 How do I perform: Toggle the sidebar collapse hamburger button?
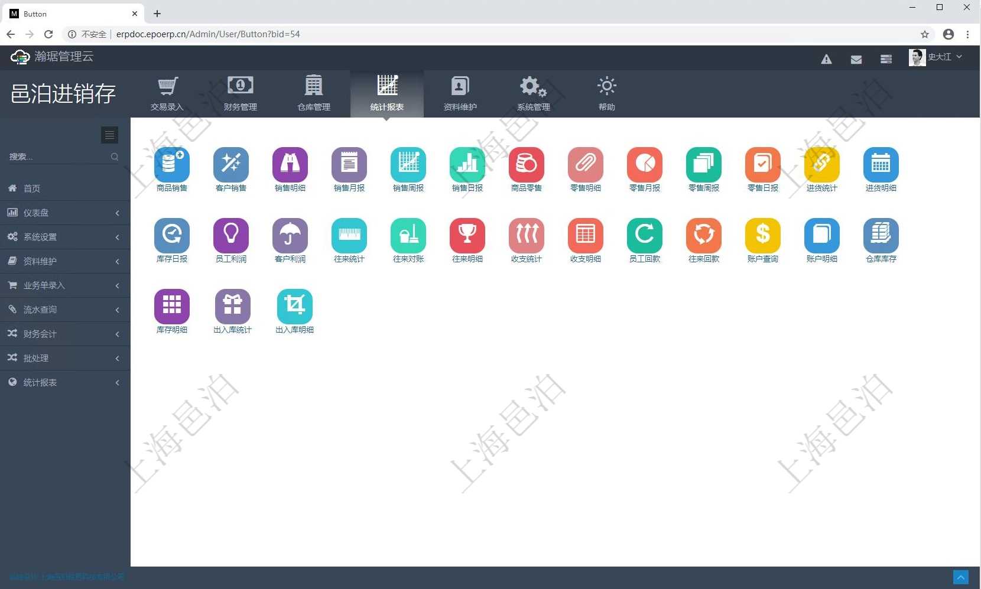pos(109,135)
